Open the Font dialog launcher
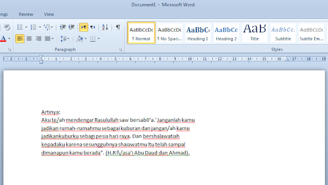 pos(10,50)
